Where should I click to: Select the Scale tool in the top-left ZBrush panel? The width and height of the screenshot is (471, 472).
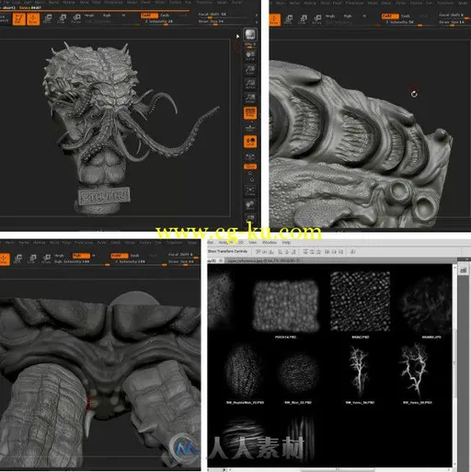pyautogui.click(x=62, y=18)
